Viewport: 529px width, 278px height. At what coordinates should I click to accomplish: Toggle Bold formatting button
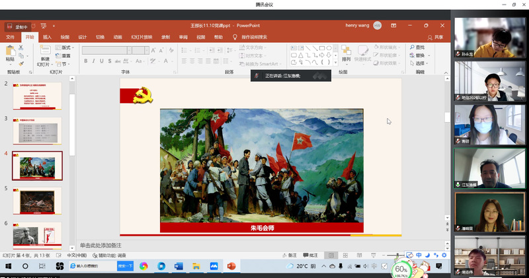pyautogui.click(x=86, y=61)
